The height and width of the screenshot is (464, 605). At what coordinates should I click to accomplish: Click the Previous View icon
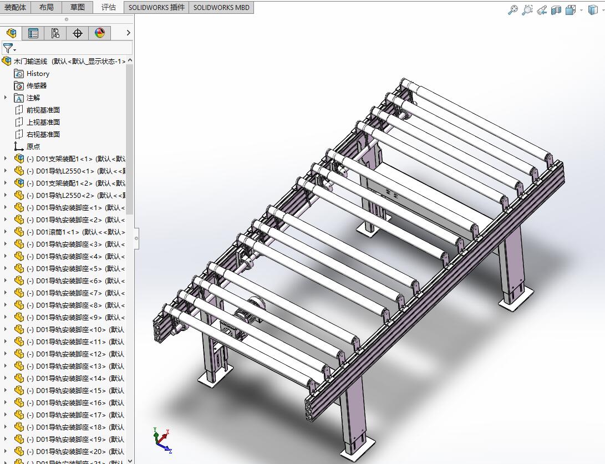542,10
